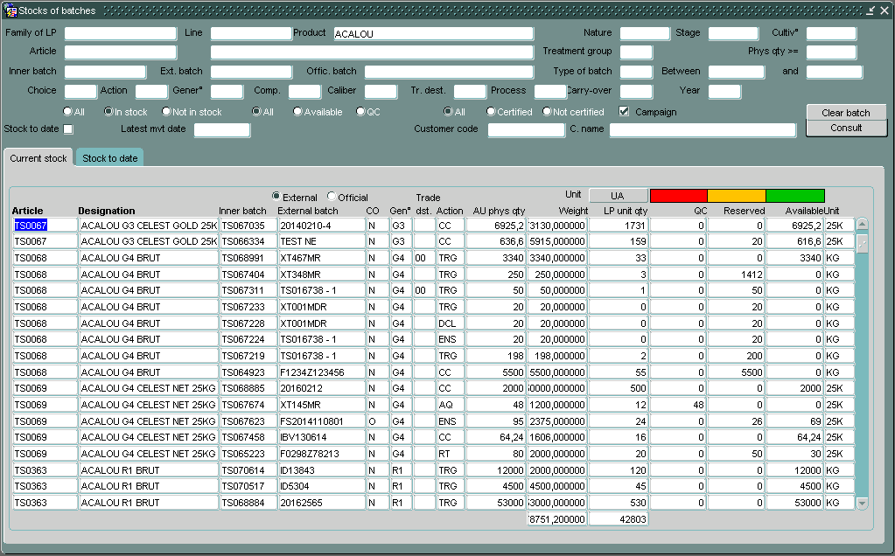Click external batch cell XT467MR
This screenshot has width=895, height=556.
tap(321, 258)
